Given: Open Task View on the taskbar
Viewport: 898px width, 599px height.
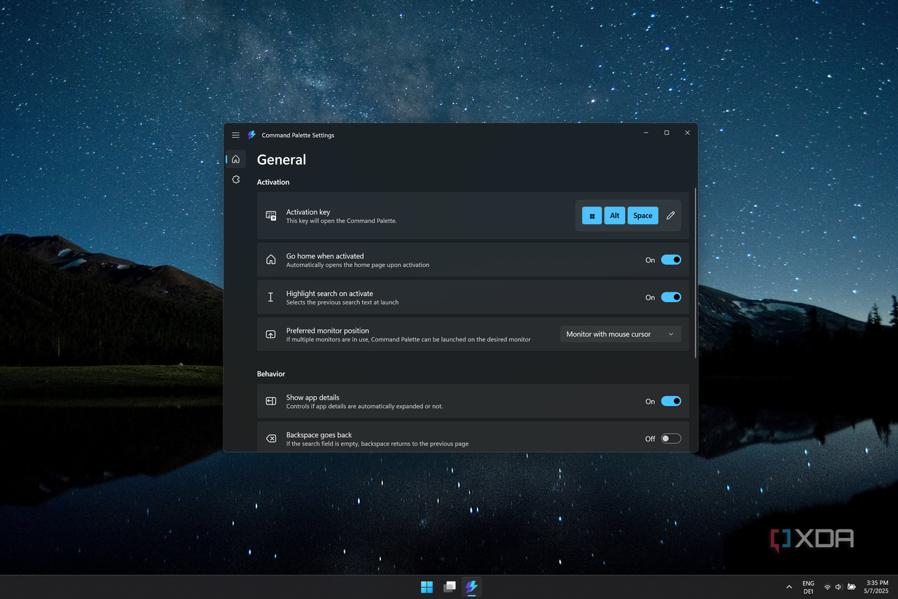Looking at the screenshot, I should coord(449,587).
